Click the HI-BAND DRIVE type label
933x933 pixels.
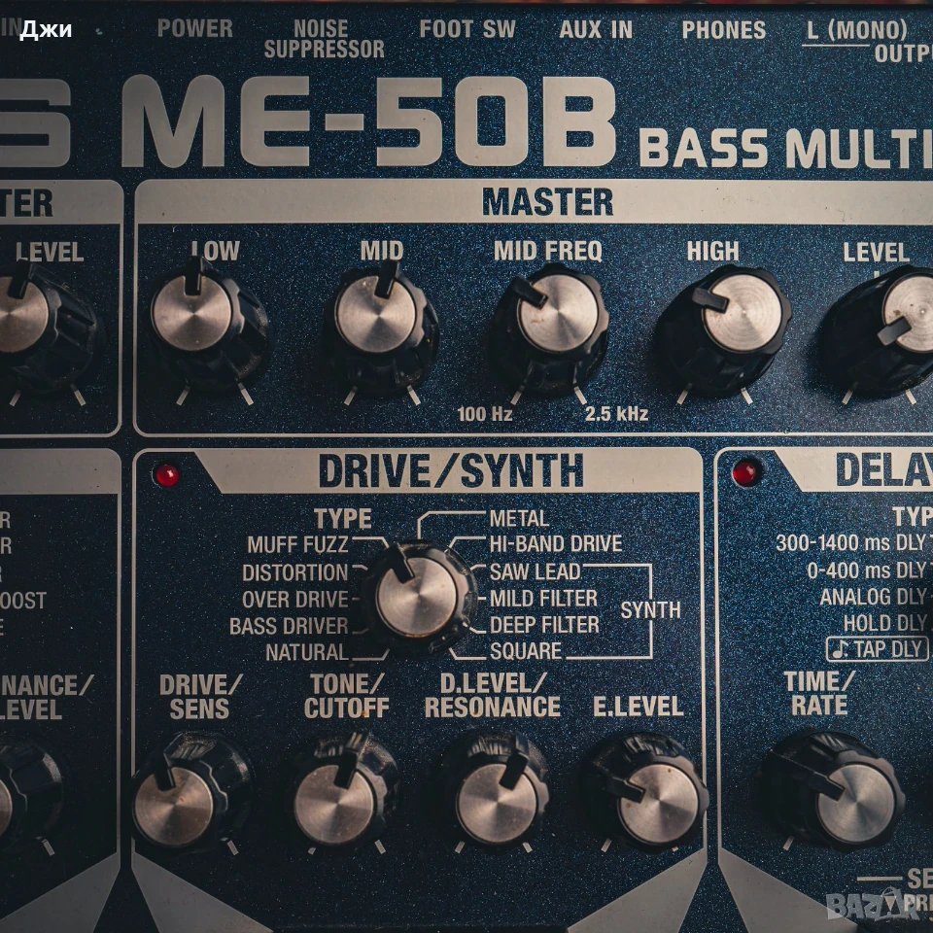pos(556,544)
